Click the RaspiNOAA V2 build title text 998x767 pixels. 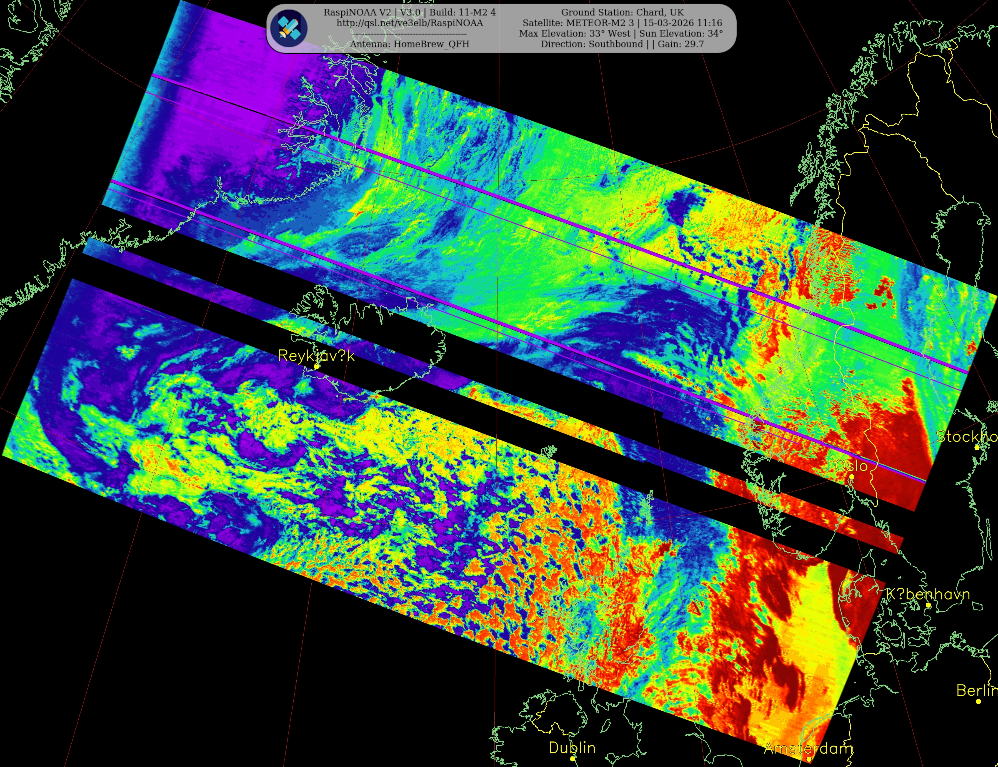click(409, 12)
